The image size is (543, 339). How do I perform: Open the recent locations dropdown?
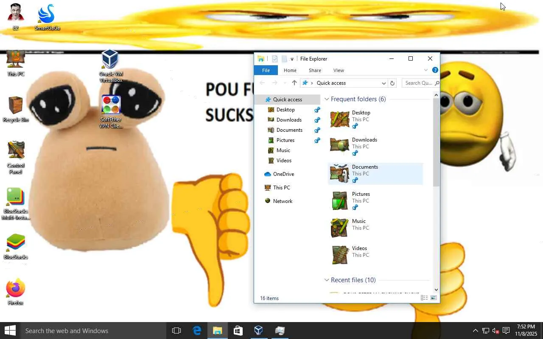pyautogui.click(x=285, y=83)
